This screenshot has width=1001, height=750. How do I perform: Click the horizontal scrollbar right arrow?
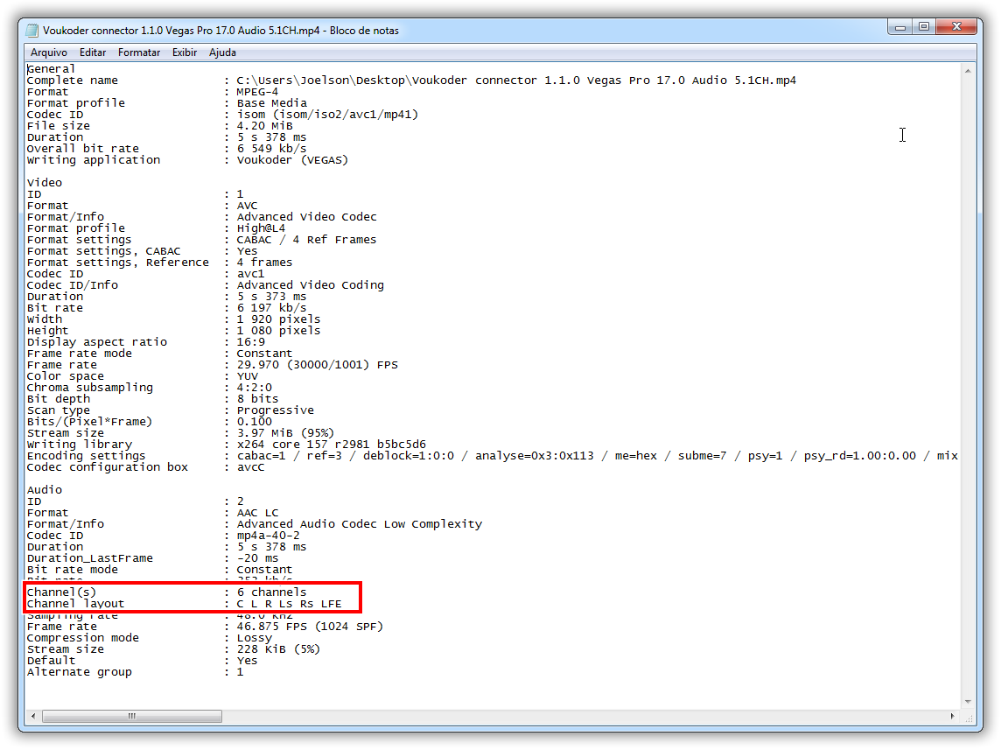click(953, 716)
